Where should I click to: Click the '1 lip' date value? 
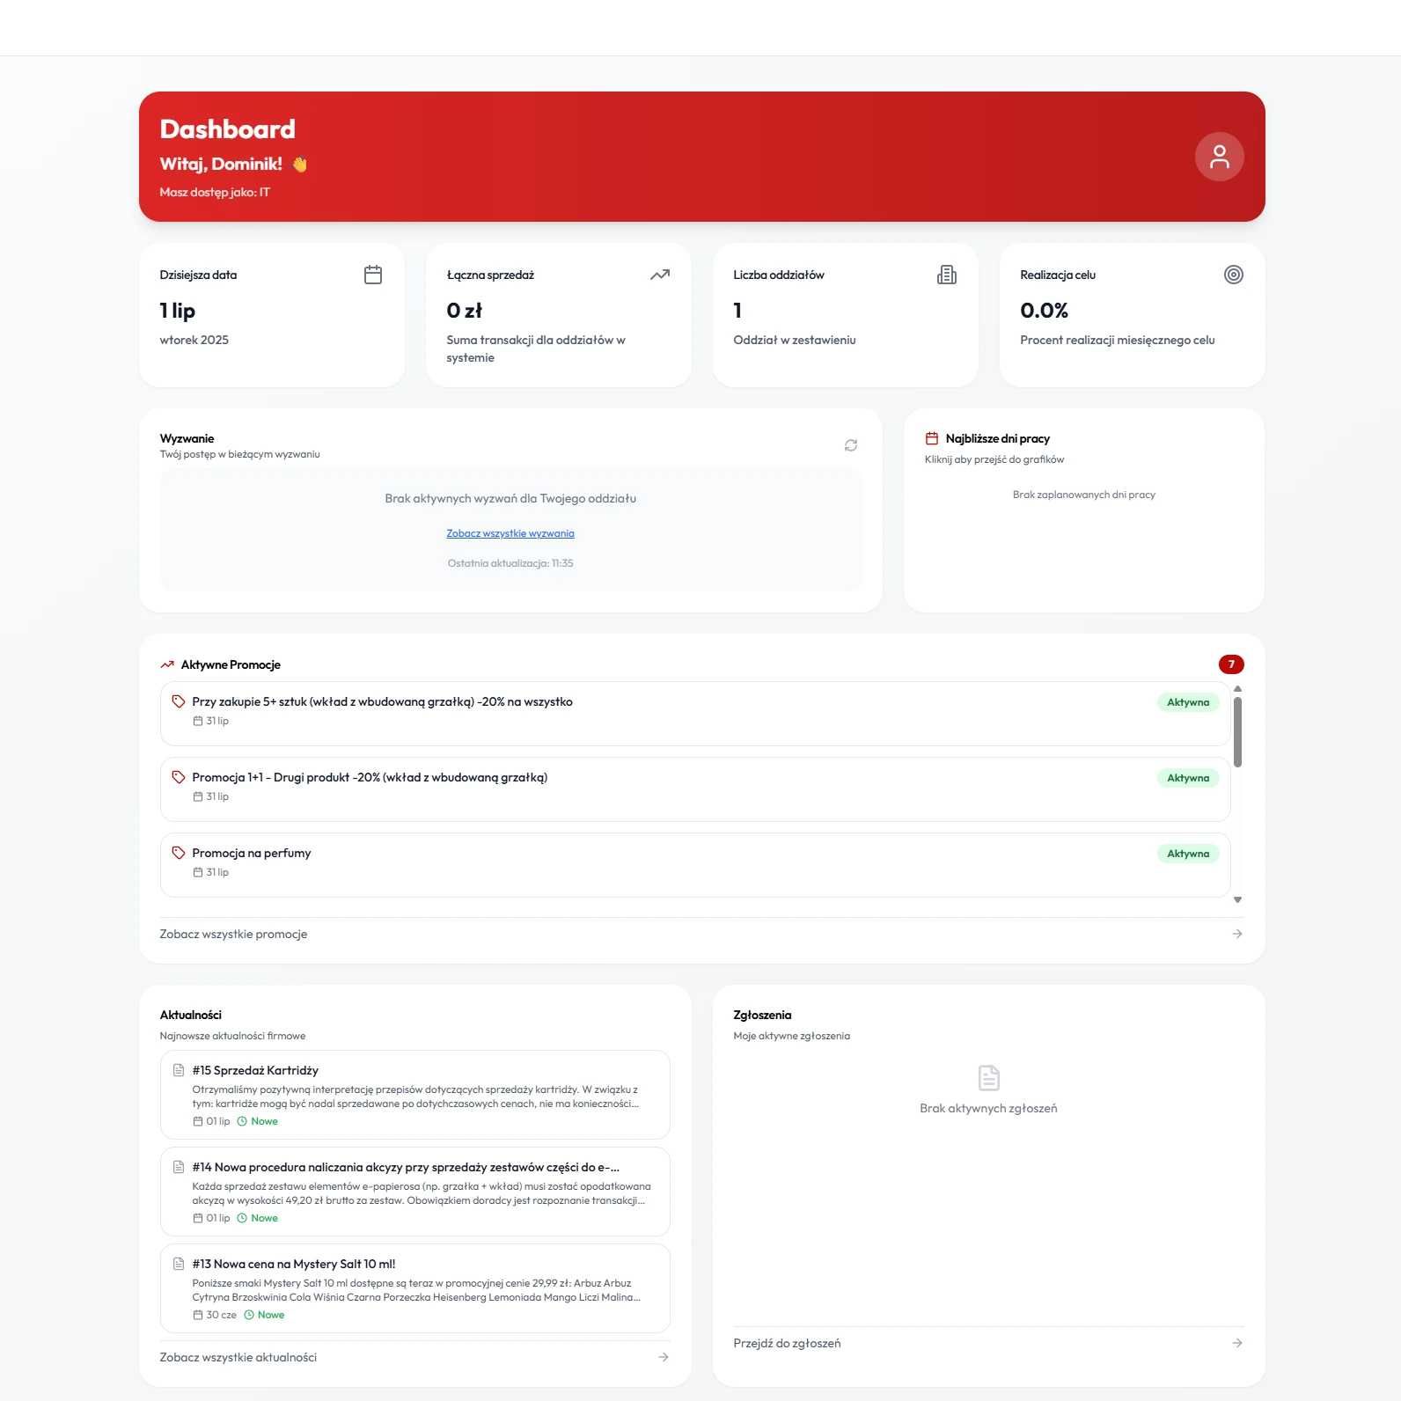(177, 311)
